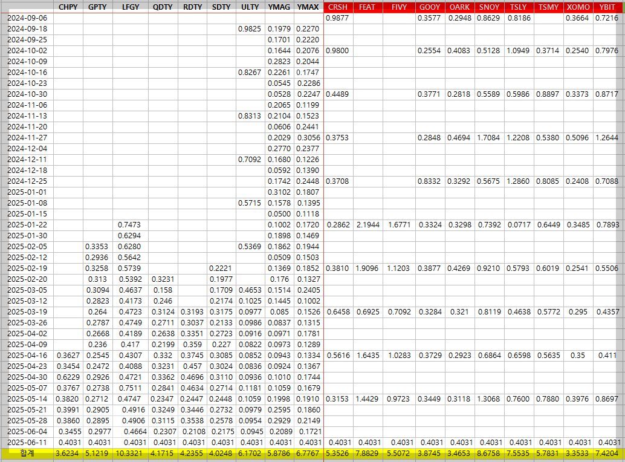Select the red TSLY column header
Viewport: 625px width, 462px height.
[x=519, y=7]
